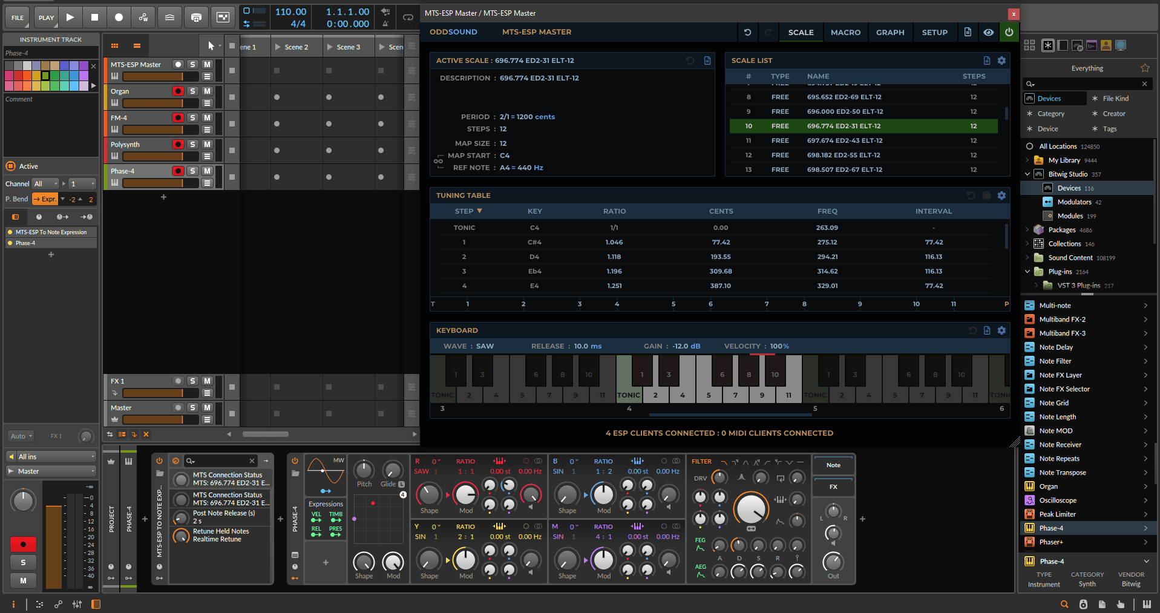
Task: Toggle the power button of MTS-ESP Master
Action: click(1009, 32)
